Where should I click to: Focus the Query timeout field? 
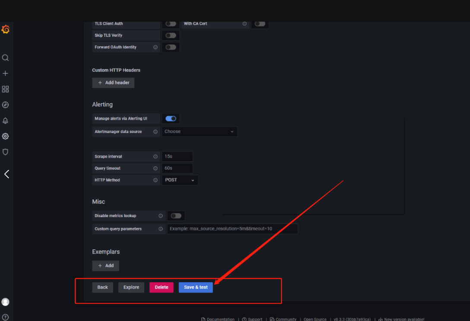177,168
